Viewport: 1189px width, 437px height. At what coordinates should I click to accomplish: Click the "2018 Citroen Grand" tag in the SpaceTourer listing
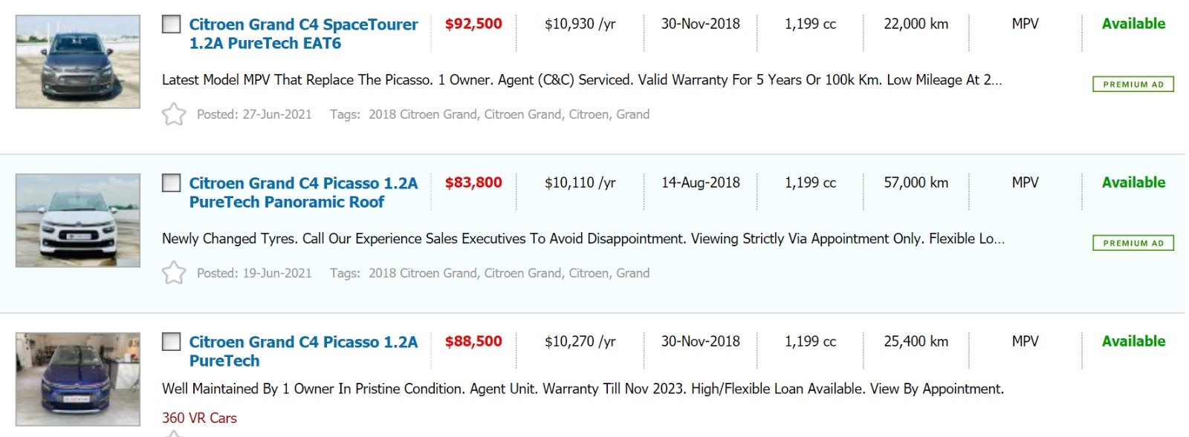[423, 114]
